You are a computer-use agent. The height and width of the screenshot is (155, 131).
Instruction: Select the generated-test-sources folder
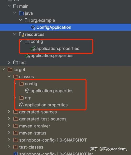[43, 119]
